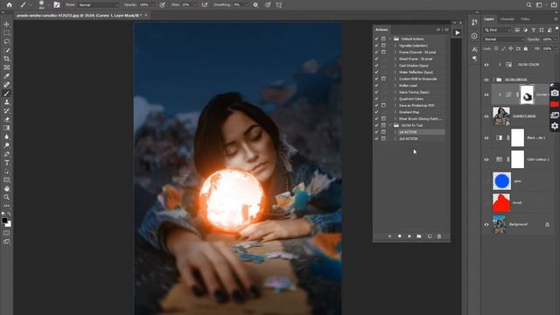Select the Actions panel tab
The image size is (560, 315).
[381, 30]
